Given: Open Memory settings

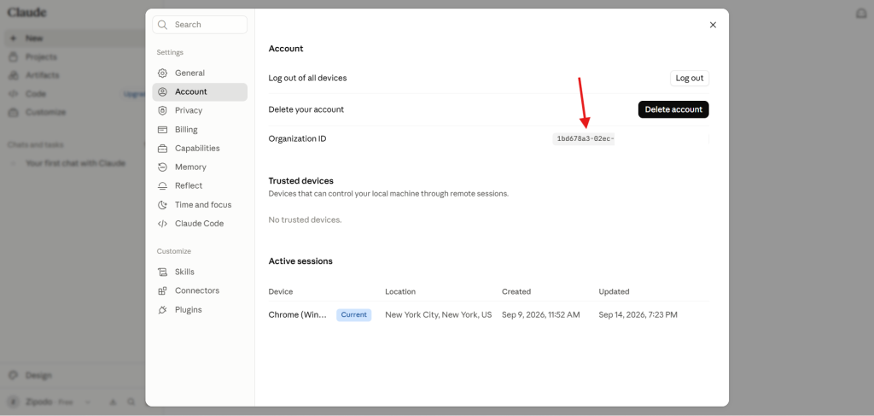Looking at the screenshot, I should (200, 167).
